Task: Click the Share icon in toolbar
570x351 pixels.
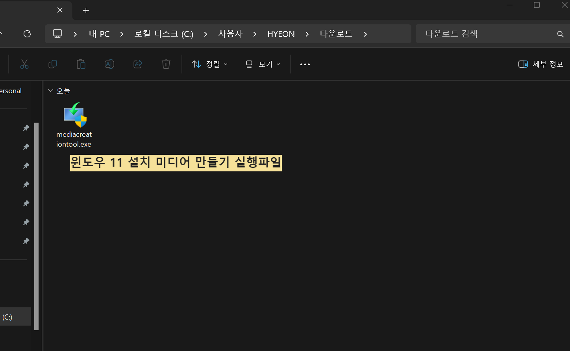Action: pyautogui.click(x=138, y=64)
